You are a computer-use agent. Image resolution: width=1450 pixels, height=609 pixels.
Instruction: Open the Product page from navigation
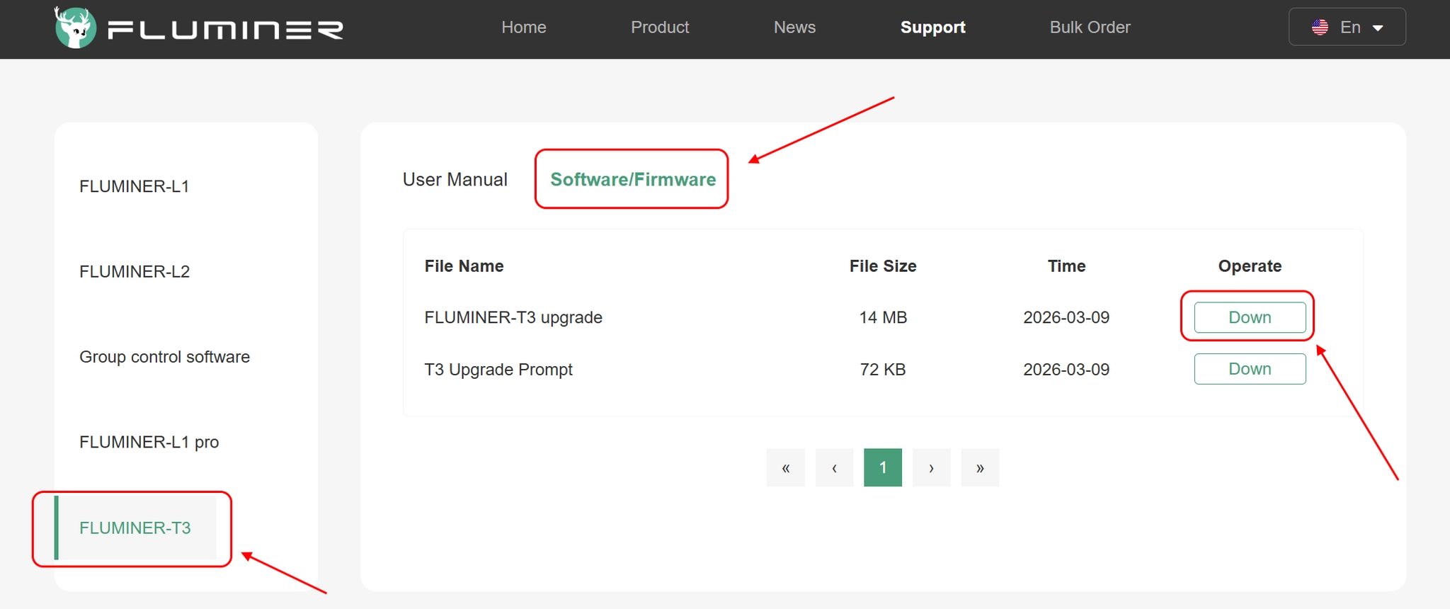tap(660, 28)
